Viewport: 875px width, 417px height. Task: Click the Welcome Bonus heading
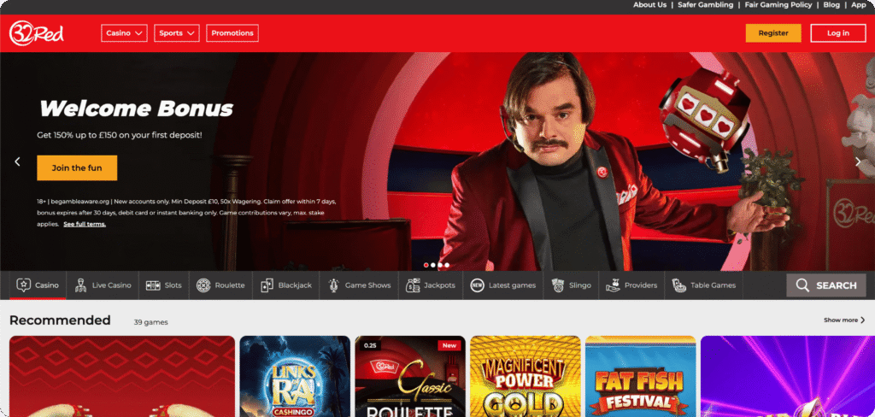point(136,109)
